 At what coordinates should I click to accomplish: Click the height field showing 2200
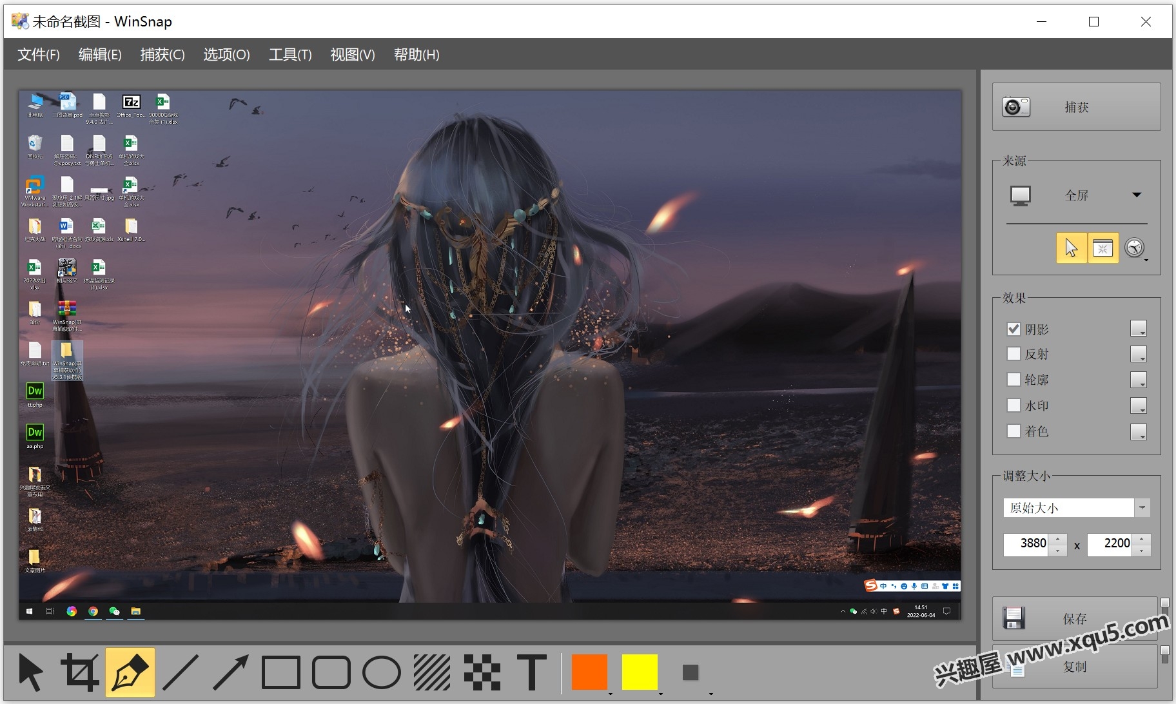(1110, 543)
